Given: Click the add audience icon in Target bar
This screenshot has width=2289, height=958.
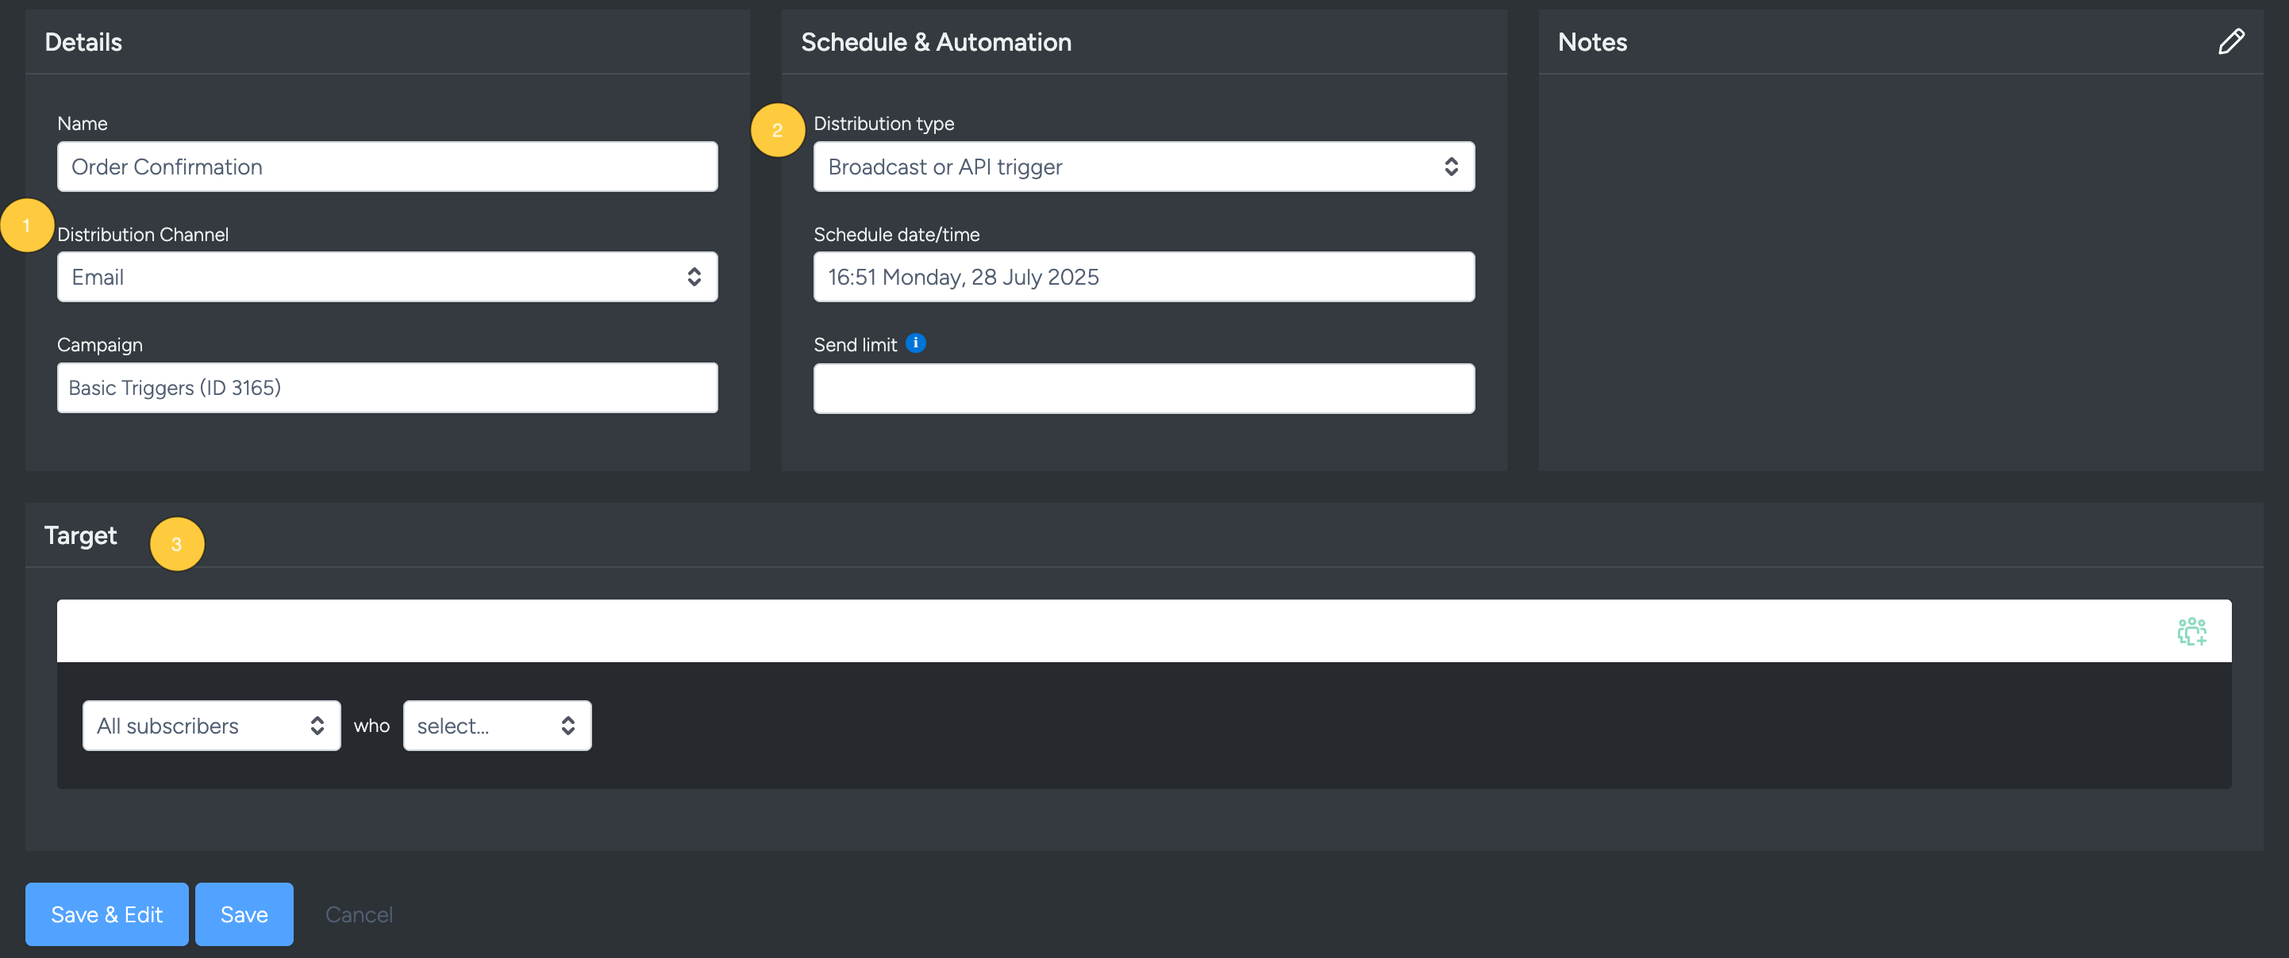Looking at the screenshot, I should (x=2193, y=630).
